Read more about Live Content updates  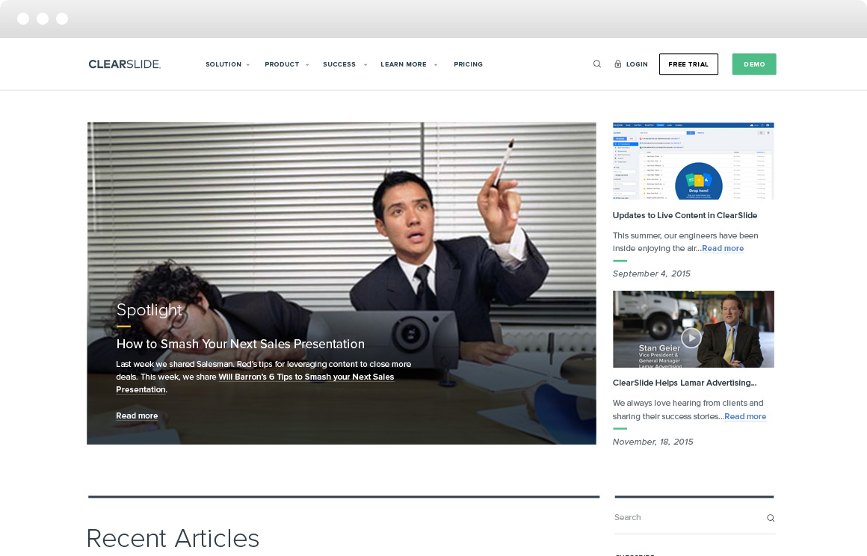tap(723, 248)
